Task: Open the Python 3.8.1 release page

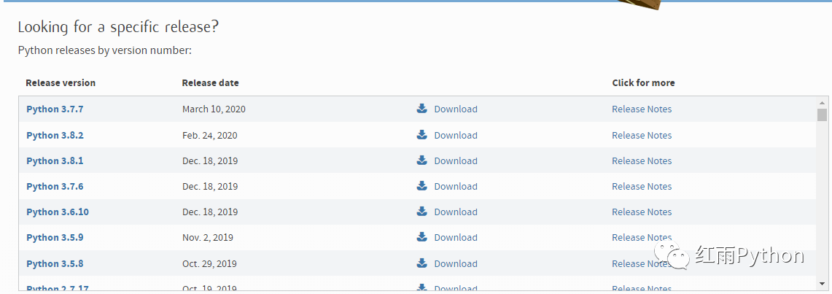Action: tap(55, 160)
